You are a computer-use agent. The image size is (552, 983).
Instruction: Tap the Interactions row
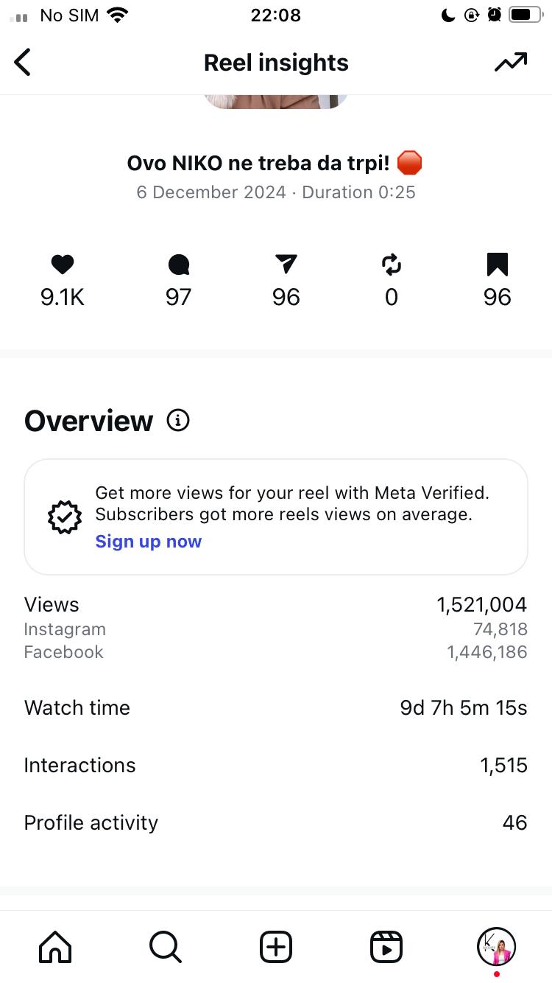pyautogui.click(x=276, y=766)
